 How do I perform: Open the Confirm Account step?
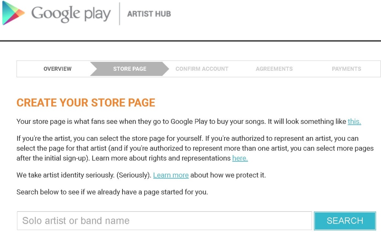(x=202, y=69)
